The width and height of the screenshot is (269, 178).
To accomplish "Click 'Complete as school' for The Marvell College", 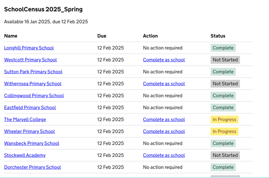I will 164,120.
